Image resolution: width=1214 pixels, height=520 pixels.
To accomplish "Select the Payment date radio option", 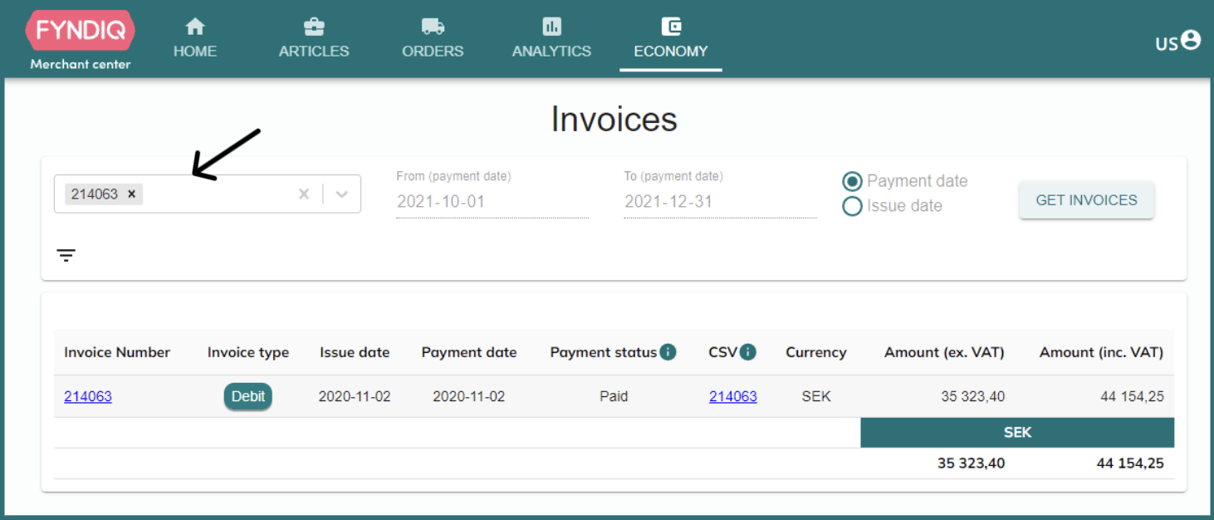I will [852, 181].
